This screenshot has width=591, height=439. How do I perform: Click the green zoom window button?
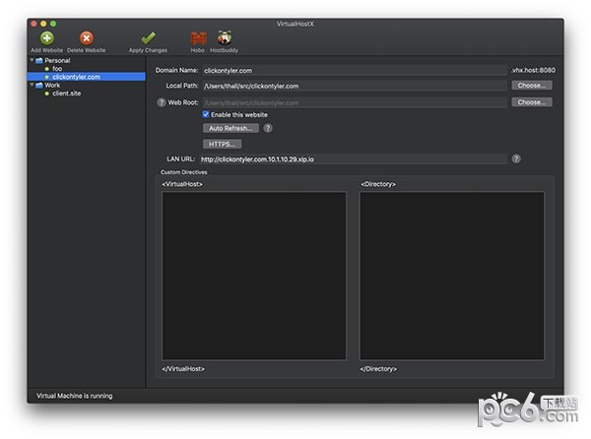(53, 24)
